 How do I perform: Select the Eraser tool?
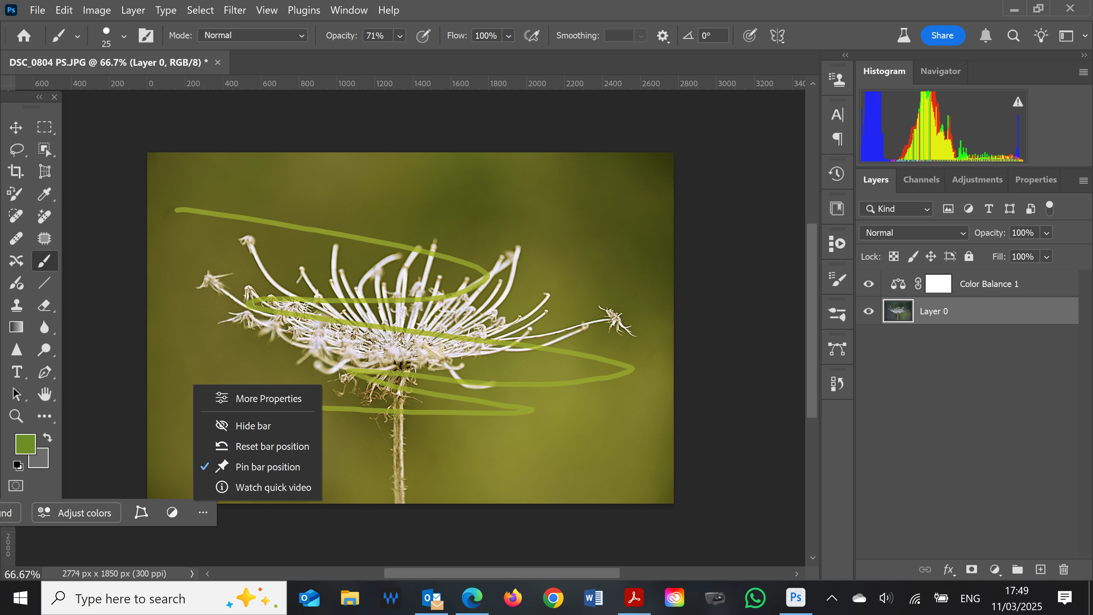tap(44, 305)
